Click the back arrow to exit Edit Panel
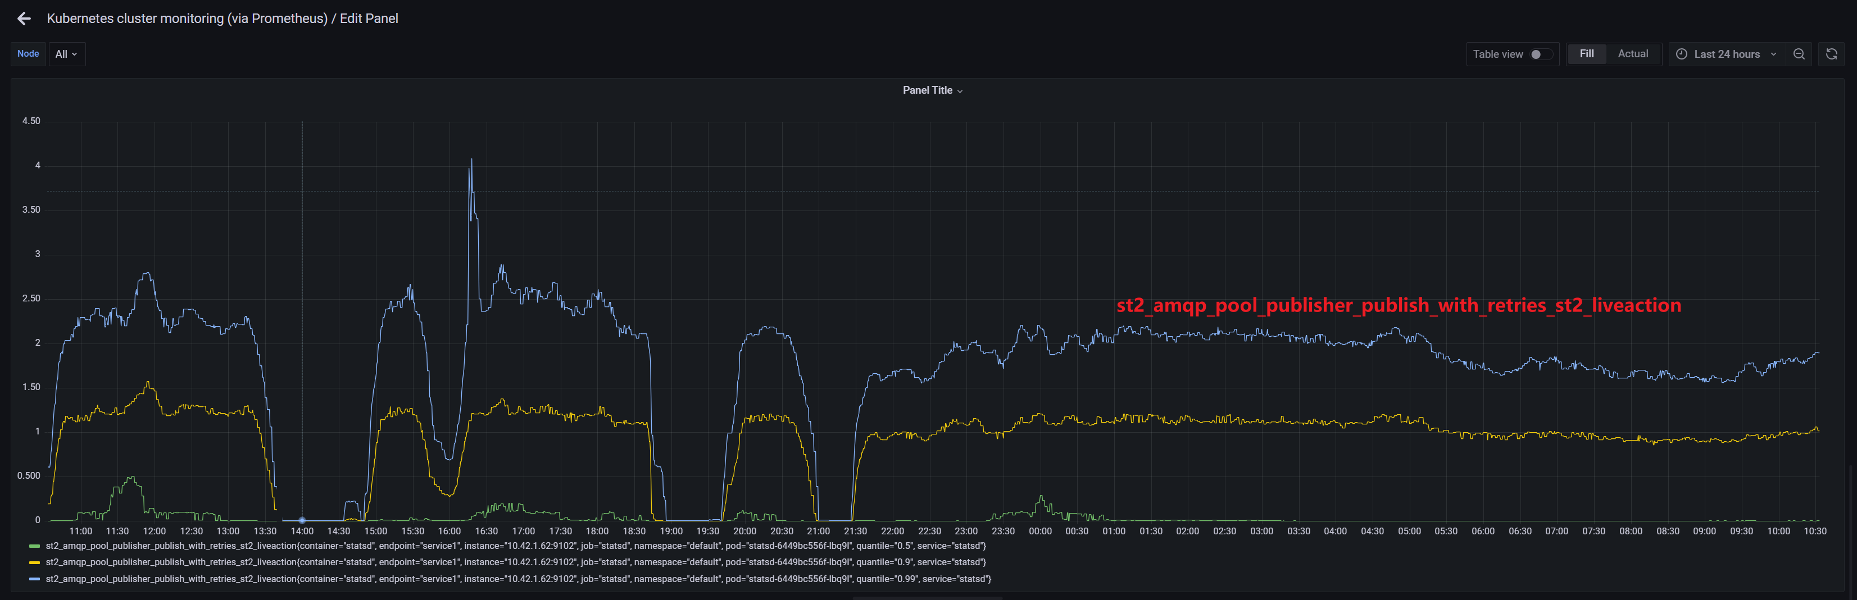Image resolution: width=1857 pixels, height=600 pixels. [24, 18]
